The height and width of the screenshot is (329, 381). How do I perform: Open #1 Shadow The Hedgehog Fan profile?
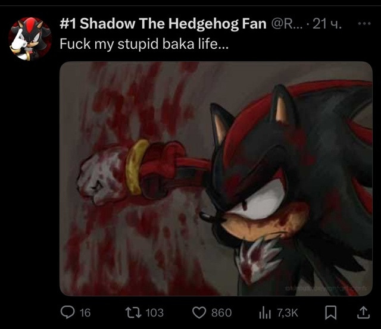click(163, 24)
